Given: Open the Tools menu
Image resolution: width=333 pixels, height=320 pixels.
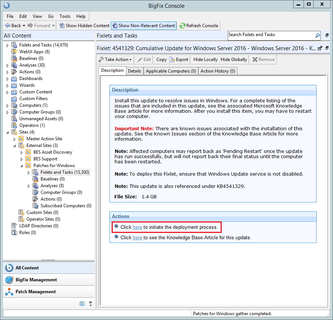Looking at the screenshot, I should click(x=65, y=16).
